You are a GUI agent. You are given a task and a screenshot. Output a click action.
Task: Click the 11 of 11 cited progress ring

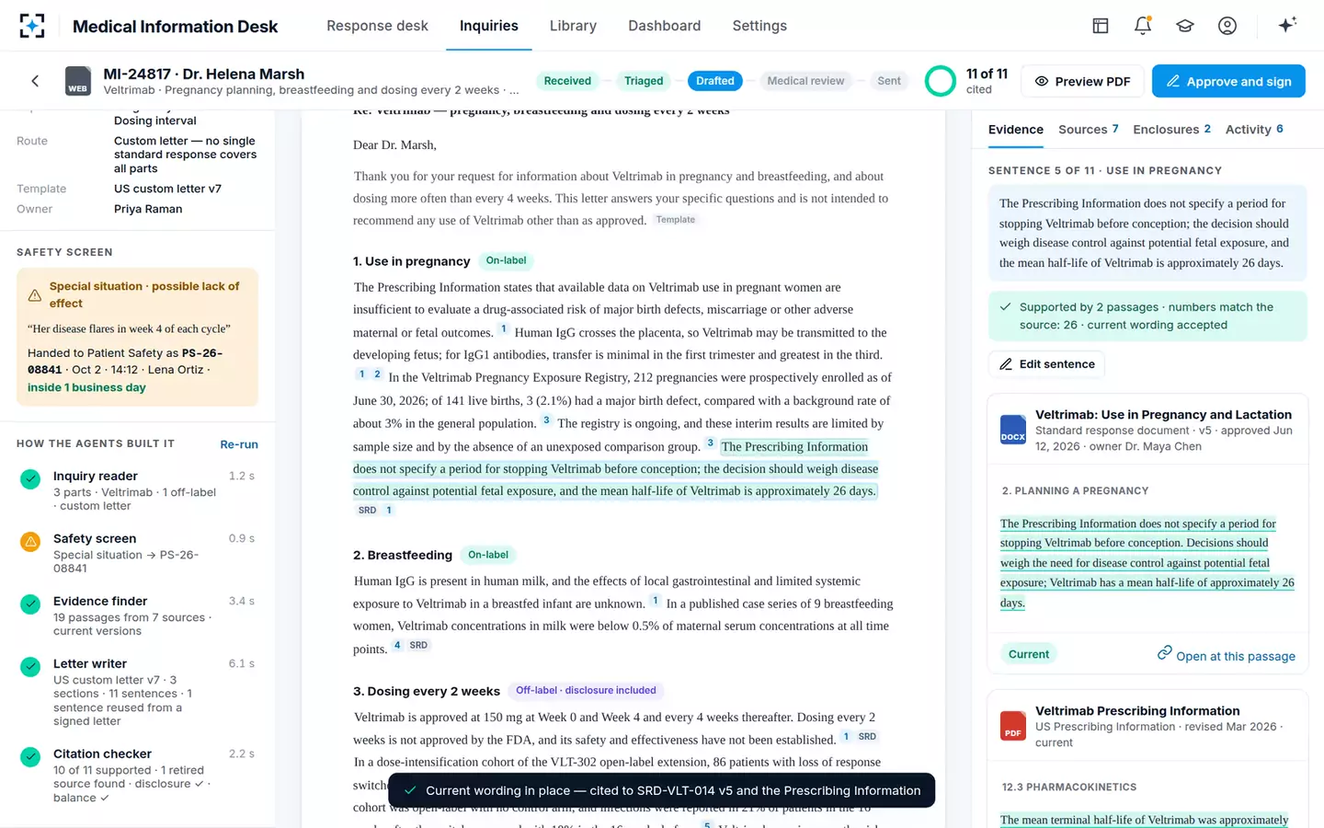940,81
